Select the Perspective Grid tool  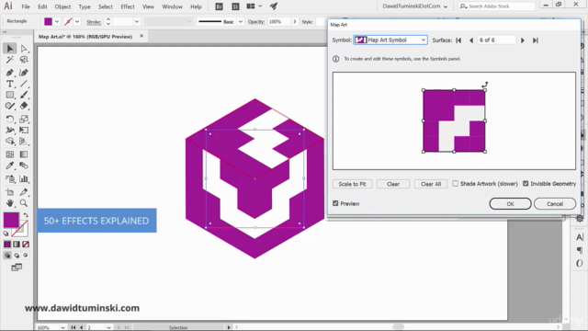pos(24,142)
